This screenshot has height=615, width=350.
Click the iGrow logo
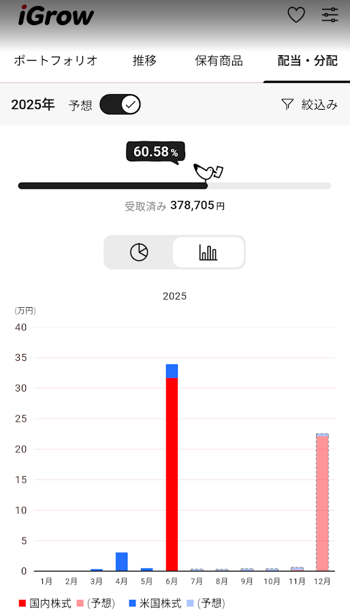(x=56, y=15)
